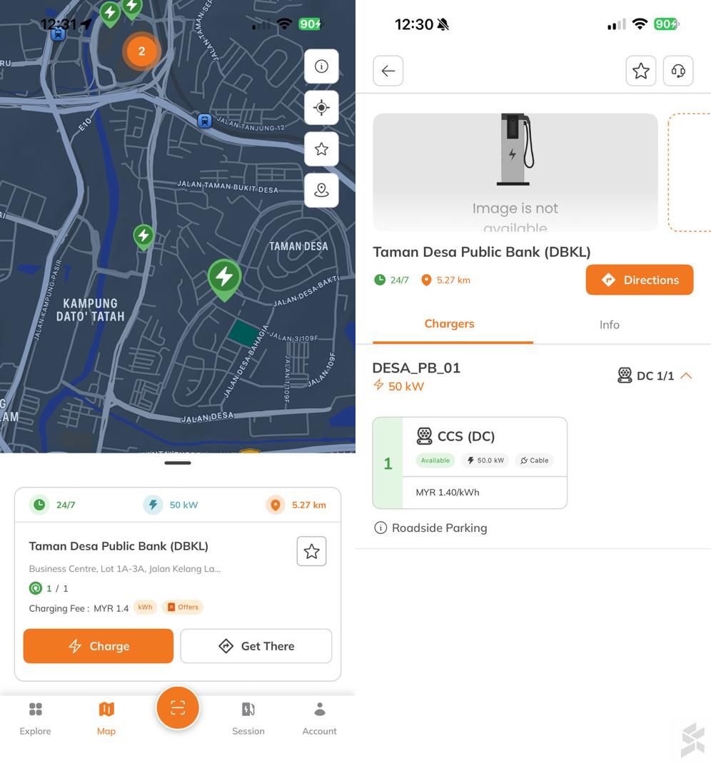Viewport: 711px width, 771px height.
Task: Expand the orange cluster marker 2
Action: 141,51
